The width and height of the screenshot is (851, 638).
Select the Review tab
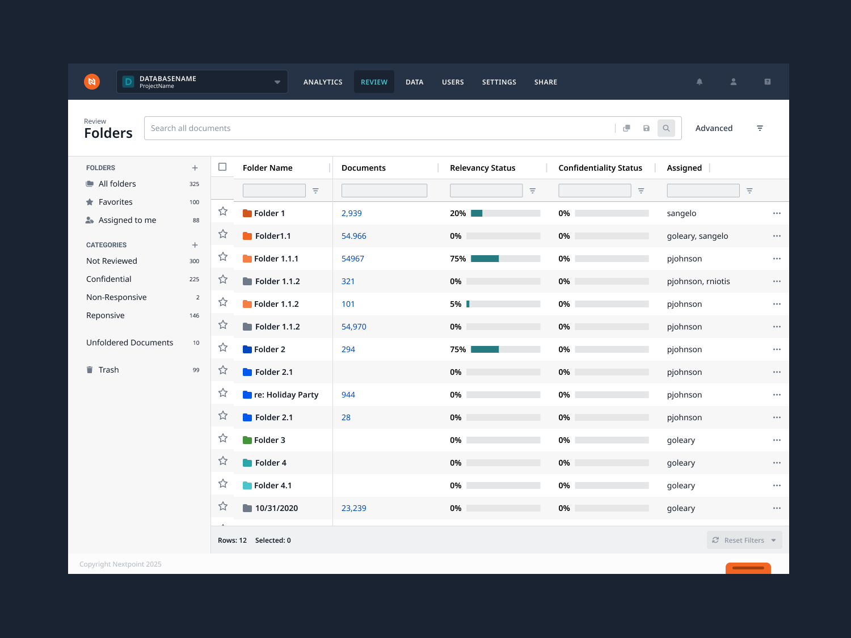pos(374,82)
